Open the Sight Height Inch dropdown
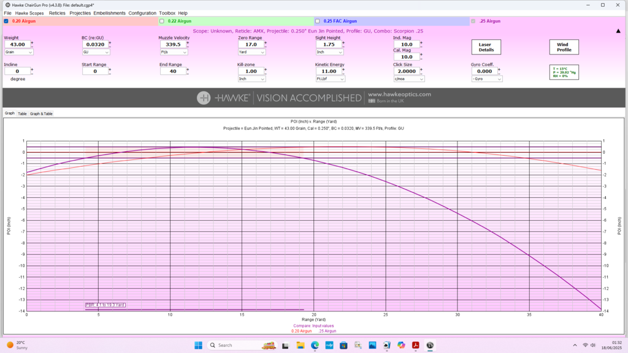 329,52
